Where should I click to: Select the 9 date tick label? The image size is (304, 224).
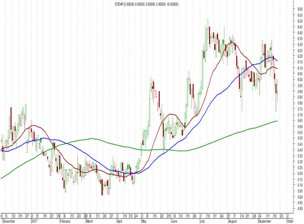click(x=38, y=216)
